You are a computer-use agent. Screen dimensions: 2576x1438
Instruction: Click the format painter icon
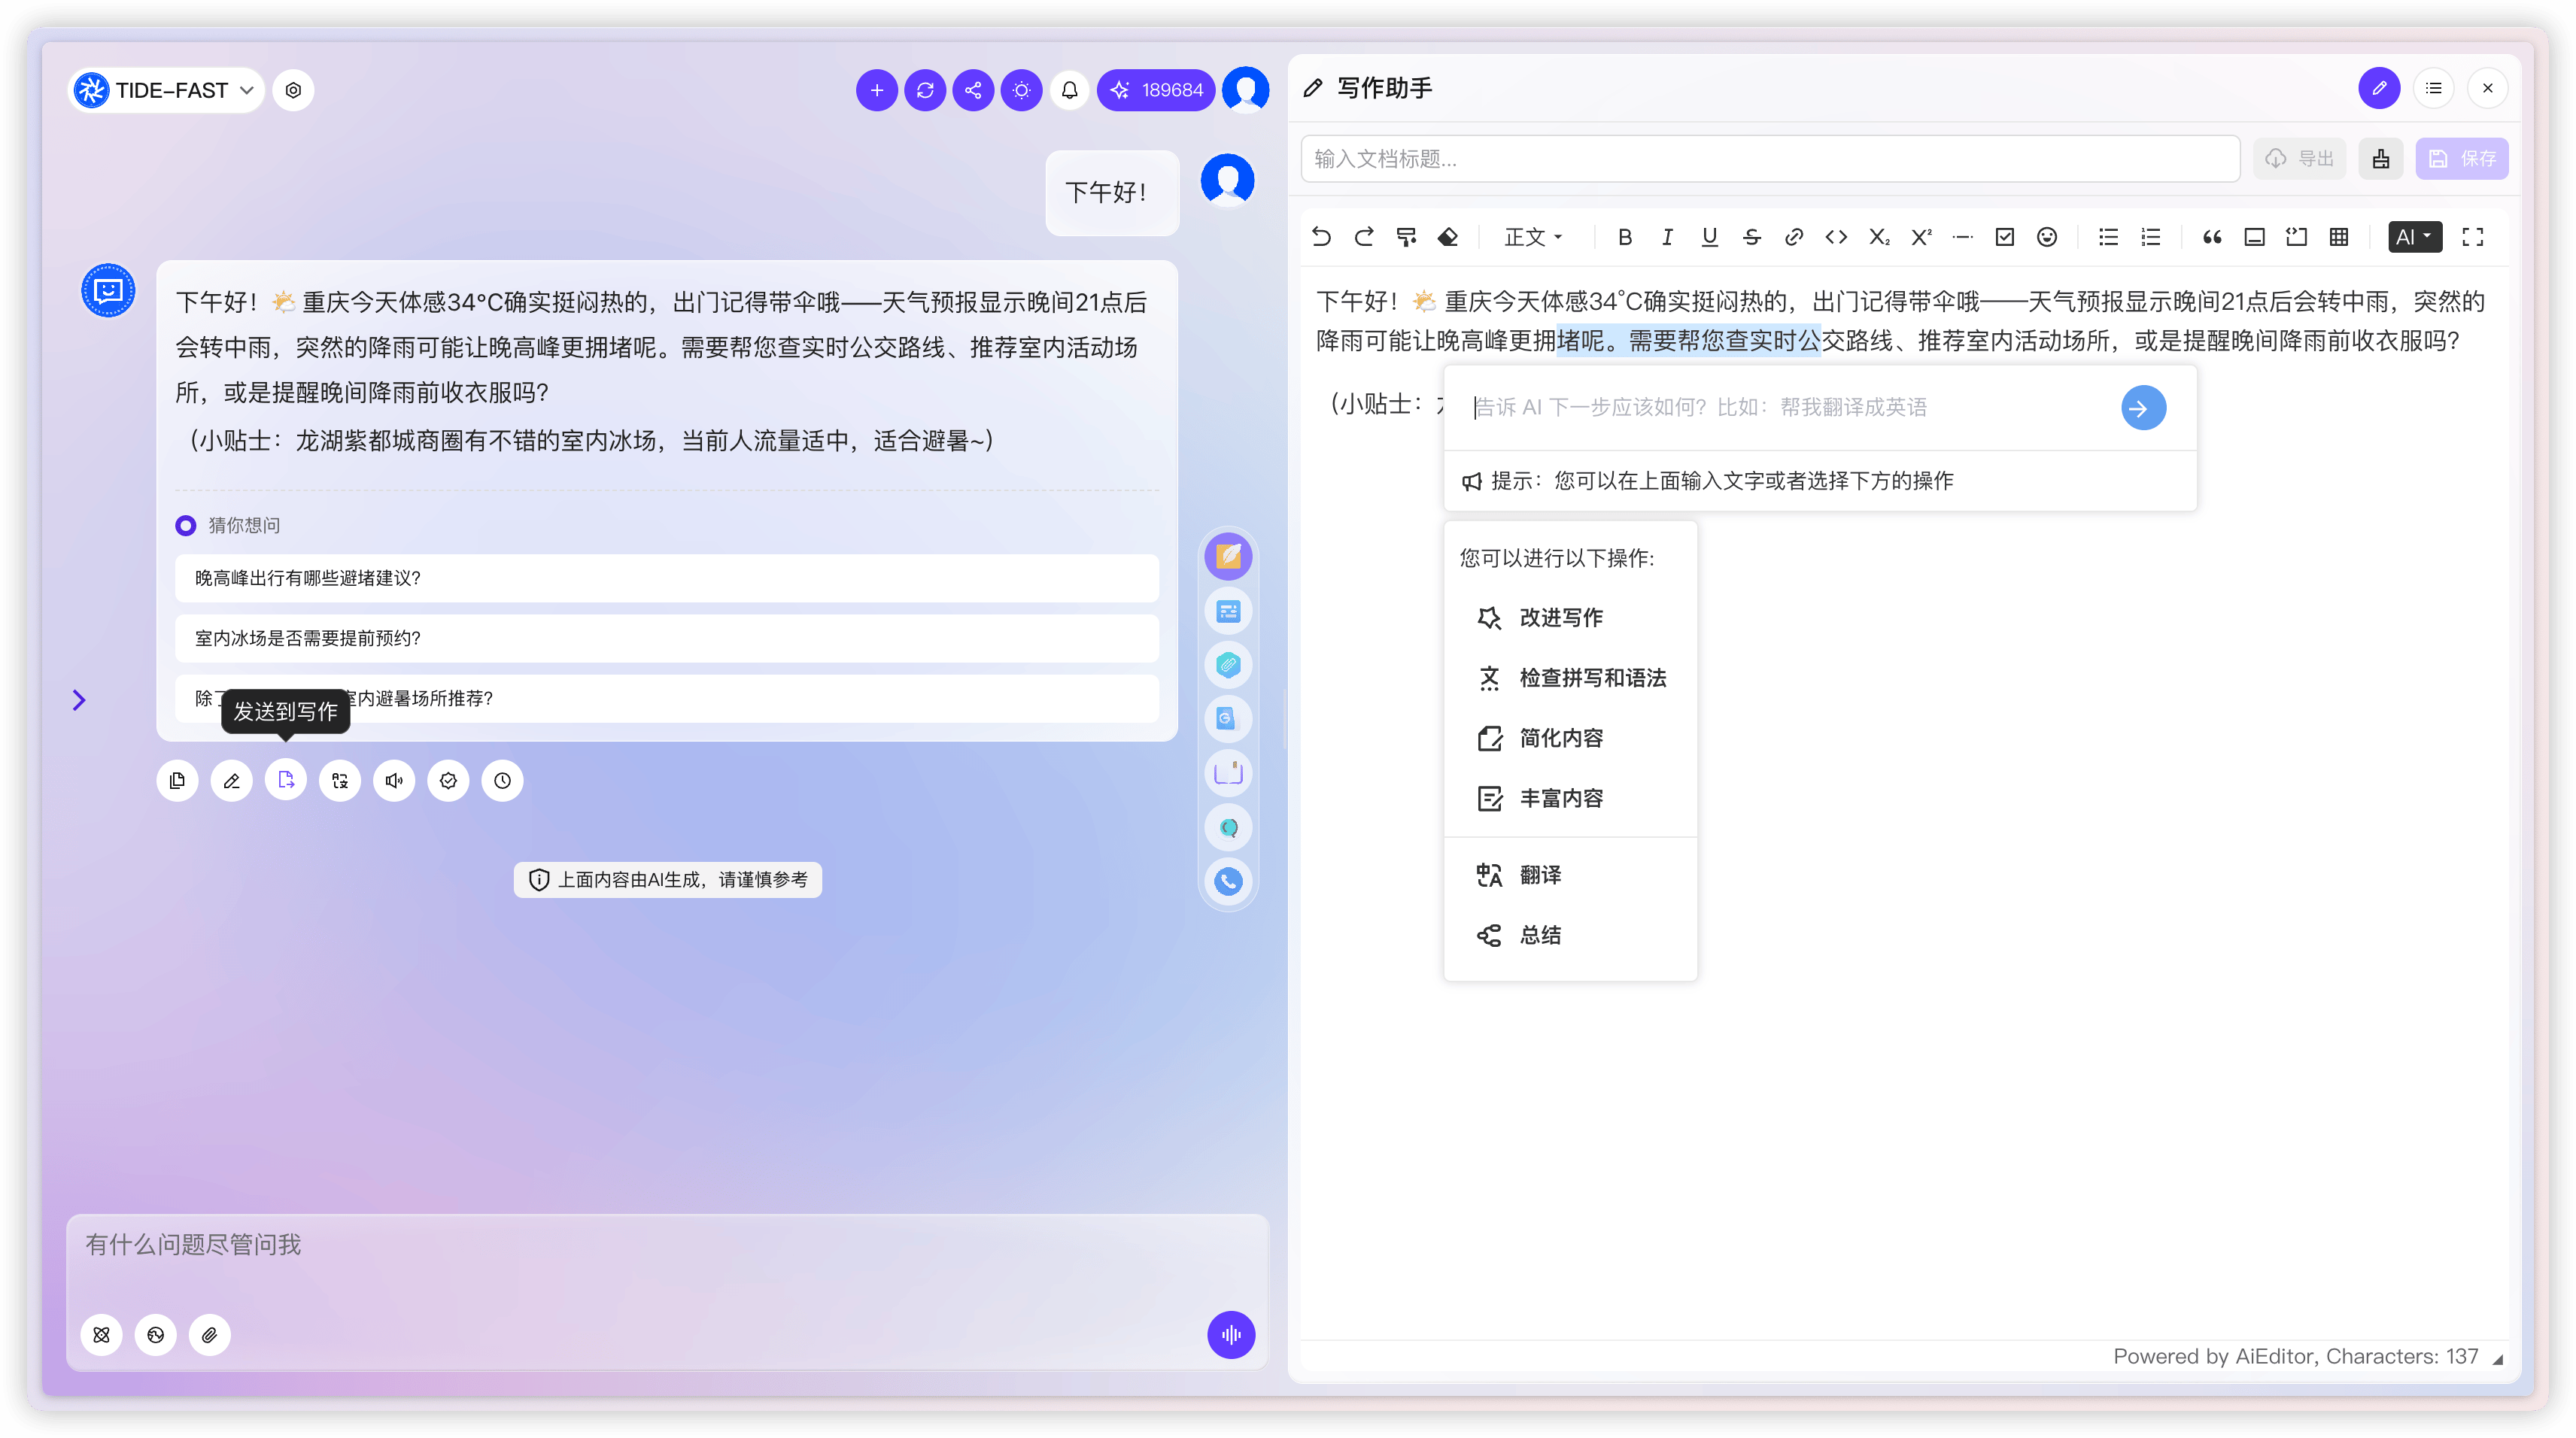(1406, 237)
